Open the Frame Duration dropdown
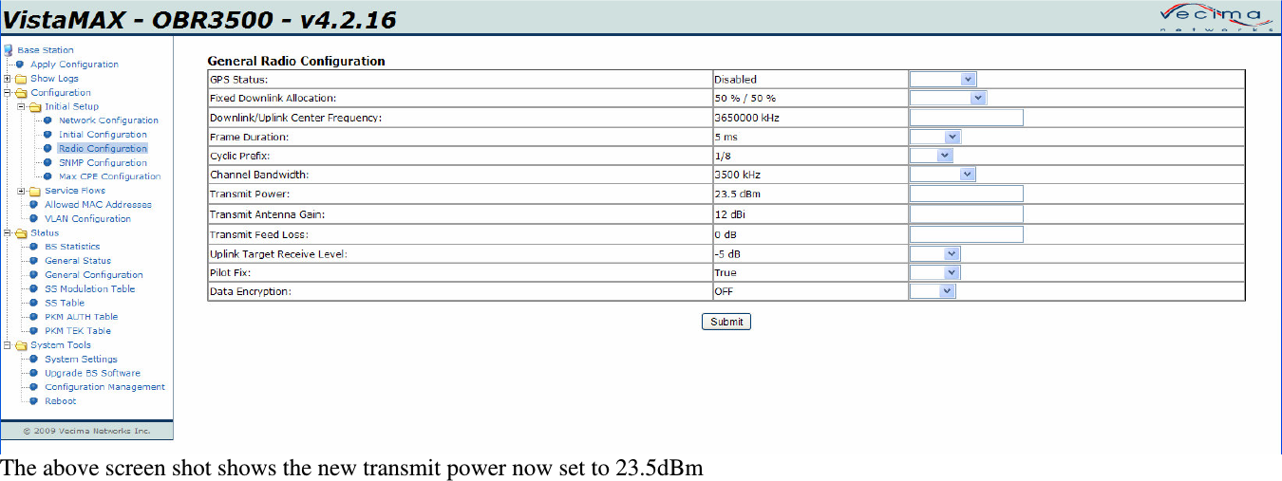 click(x=934, y=137)
